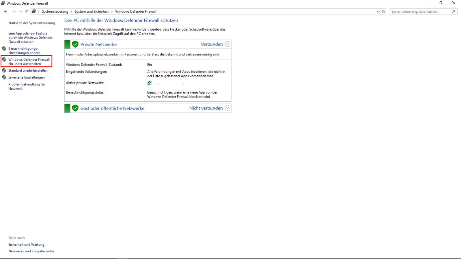The width and height of the screenshot is (461, 259).
Task: Restore down the window size
Action: [x=440, y=3]
